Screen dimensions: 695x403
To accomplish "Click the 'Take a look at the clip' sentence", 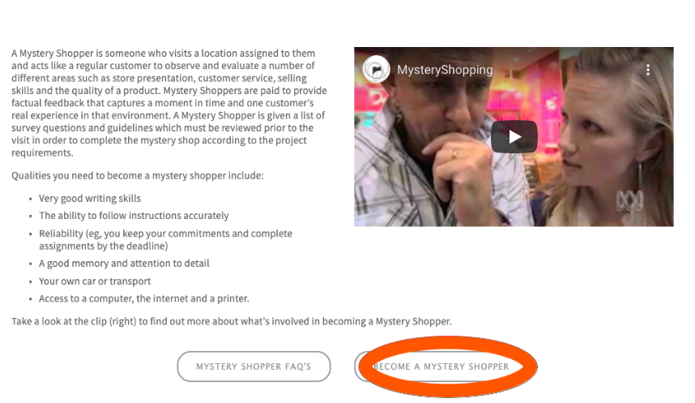I will click(232, 321).
